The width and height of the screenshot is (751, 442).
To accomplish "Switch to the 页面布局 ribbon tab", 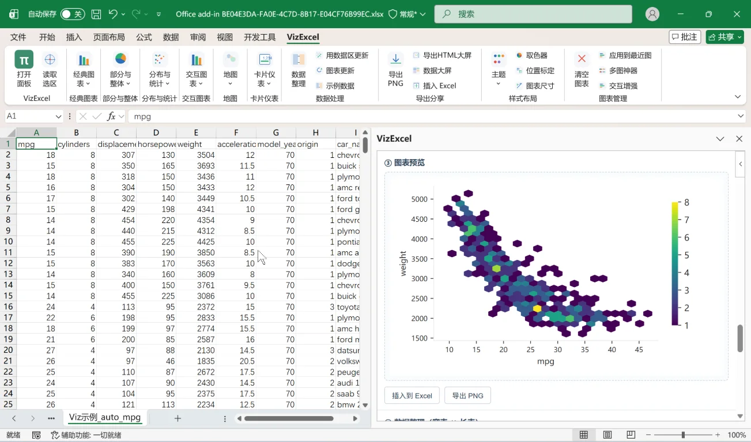I will (109, 37).
